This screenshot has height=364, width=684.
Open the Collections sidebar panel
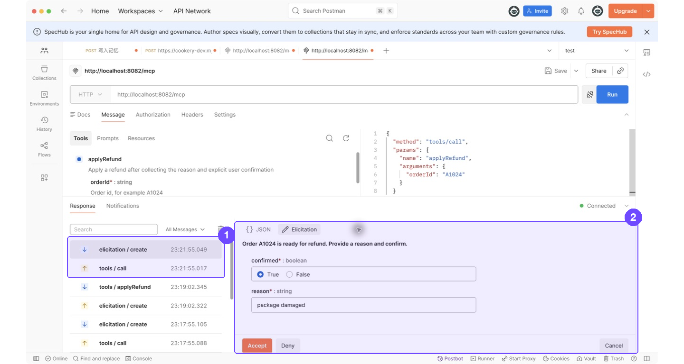click(44, 73)
